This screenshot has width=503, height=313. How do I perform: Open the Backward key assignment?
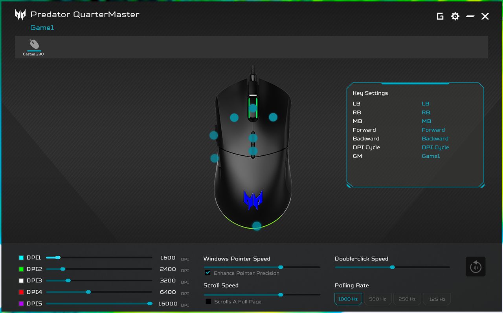pos(435,138)
